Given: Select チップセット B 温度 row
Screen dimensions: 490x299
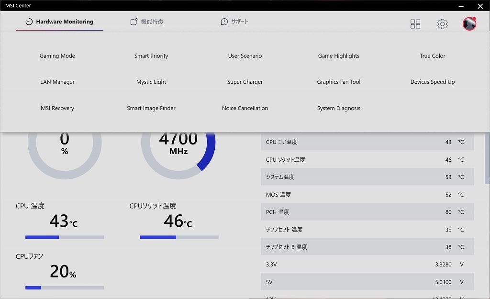Looking at the screenshot, I should [367, 247].
